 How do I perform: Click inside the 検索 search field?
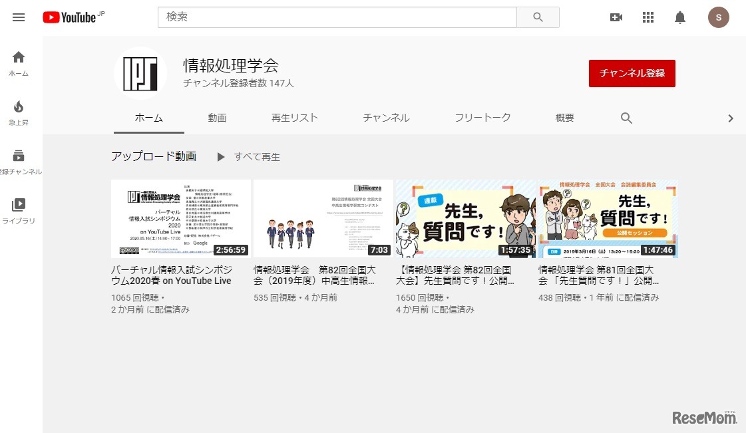pyautogui.click(x=333, y=17)
